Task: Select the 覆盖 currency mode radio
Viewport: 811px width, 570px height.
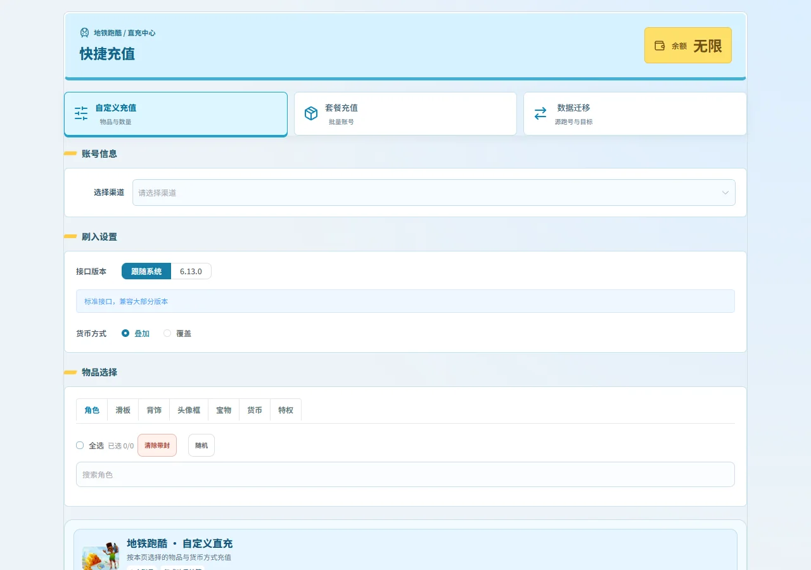Action: pyautogui.click(x=167, y=333)
